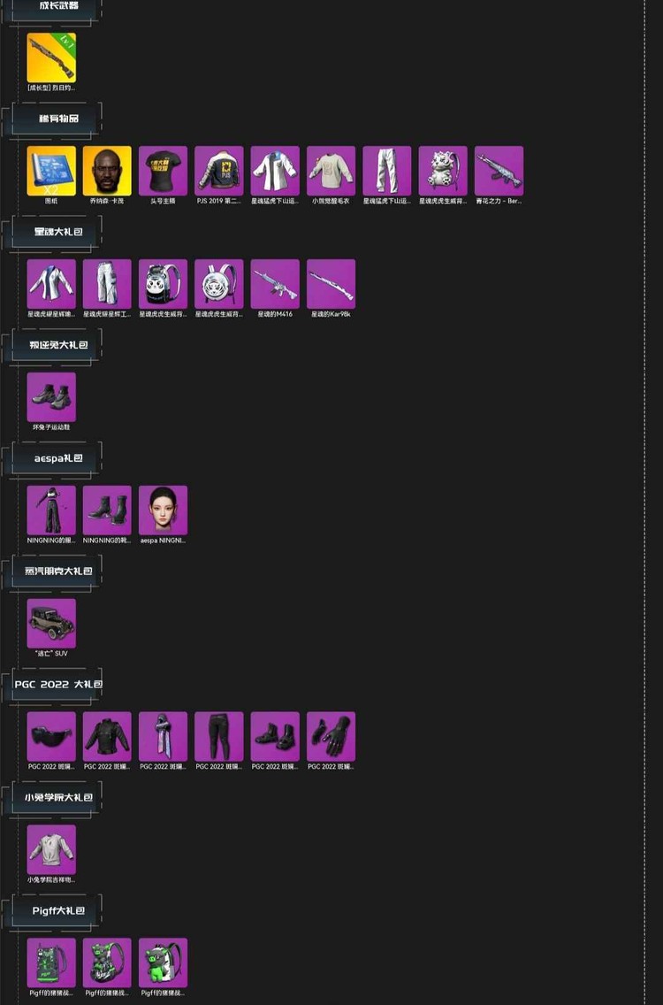Select the M416 rifle skin item
Viewport: 663px width, 1005px height.
point(275,284)
